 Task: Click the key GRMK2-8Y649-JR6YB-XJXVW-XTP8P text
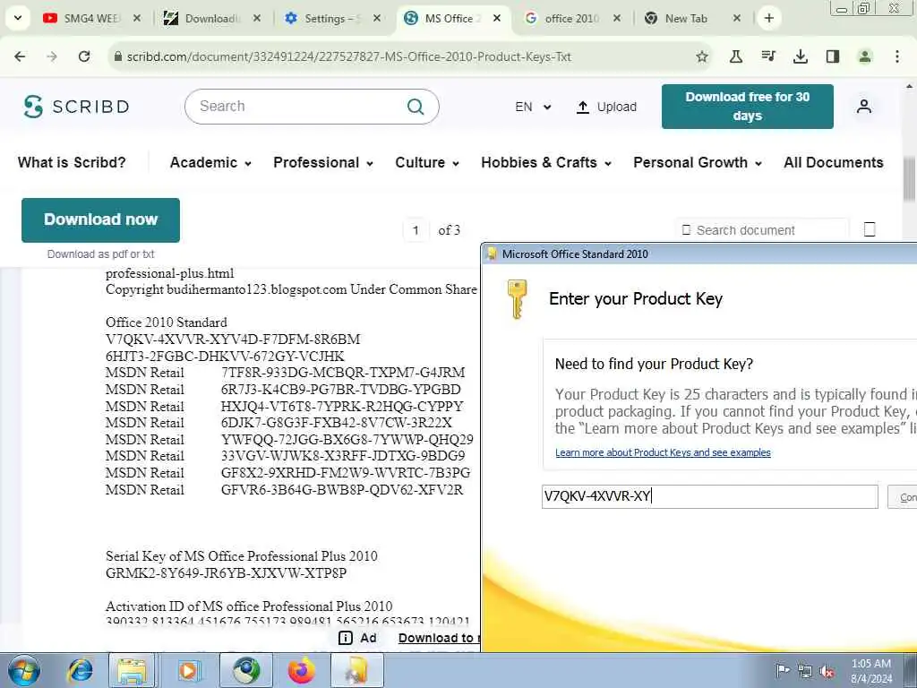pos(227,572)
